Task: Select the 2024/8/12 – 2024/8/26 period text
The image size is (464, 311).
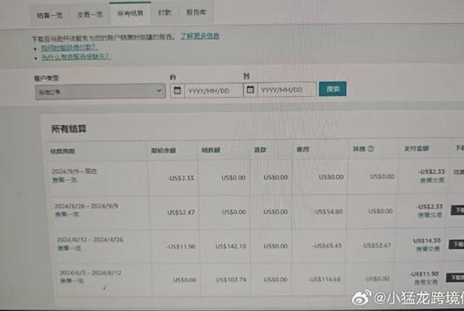Action: tap(90, 240)
